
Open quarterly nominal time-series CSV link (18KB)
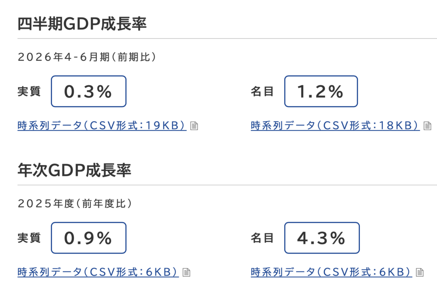pos(335,126)
